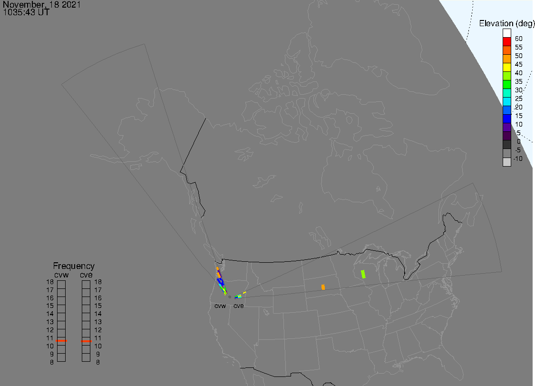Click the 'November, 18 2021' date text
Viewport: 535px width, 386px height.
42,4
